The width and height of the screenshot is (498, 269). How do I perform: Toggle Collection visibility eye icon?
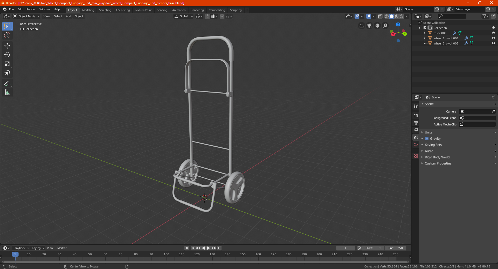coord(493,28)
